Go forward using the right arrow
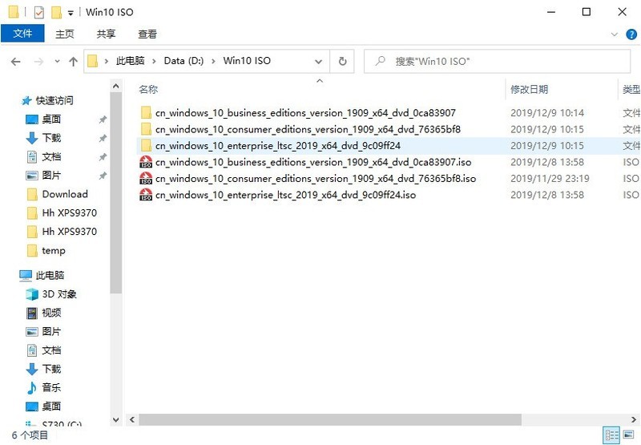The image size is (641, 445). (38, 62)
